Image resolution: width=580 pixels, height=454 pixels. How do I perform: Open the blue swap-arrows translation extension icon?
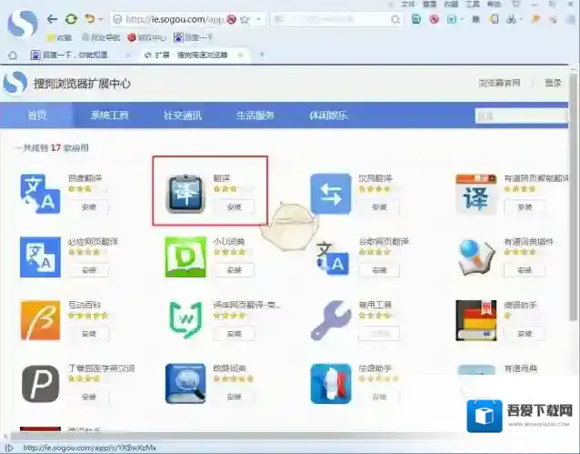tap(331, 194)
